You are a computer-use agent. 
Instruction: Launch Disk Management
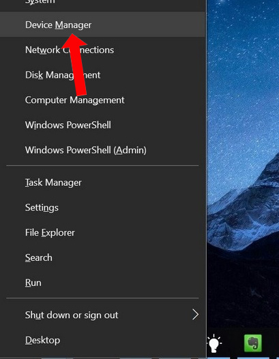pos(102,75)
